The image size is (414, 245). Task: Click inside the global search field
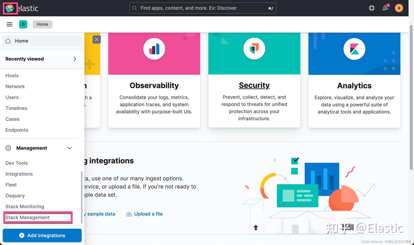coord(203,8)
